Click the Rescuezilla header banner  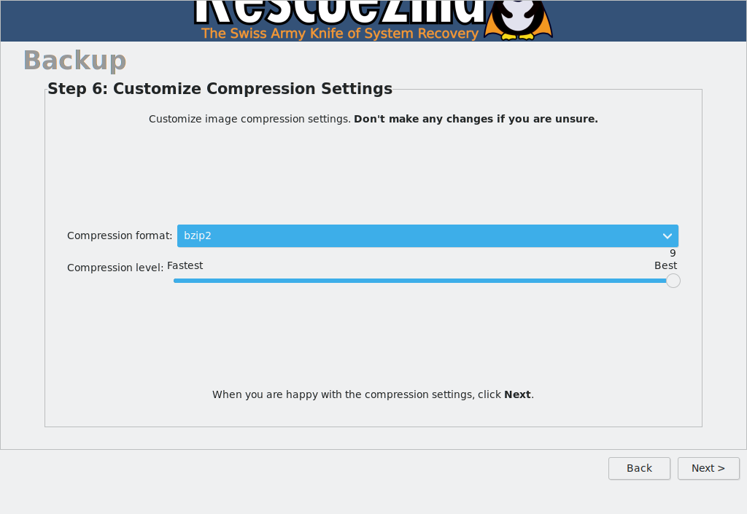click(373, 20)
